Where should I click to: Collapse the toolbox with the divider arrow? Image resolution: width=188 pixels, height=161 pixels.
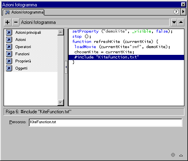coord(66,67)
